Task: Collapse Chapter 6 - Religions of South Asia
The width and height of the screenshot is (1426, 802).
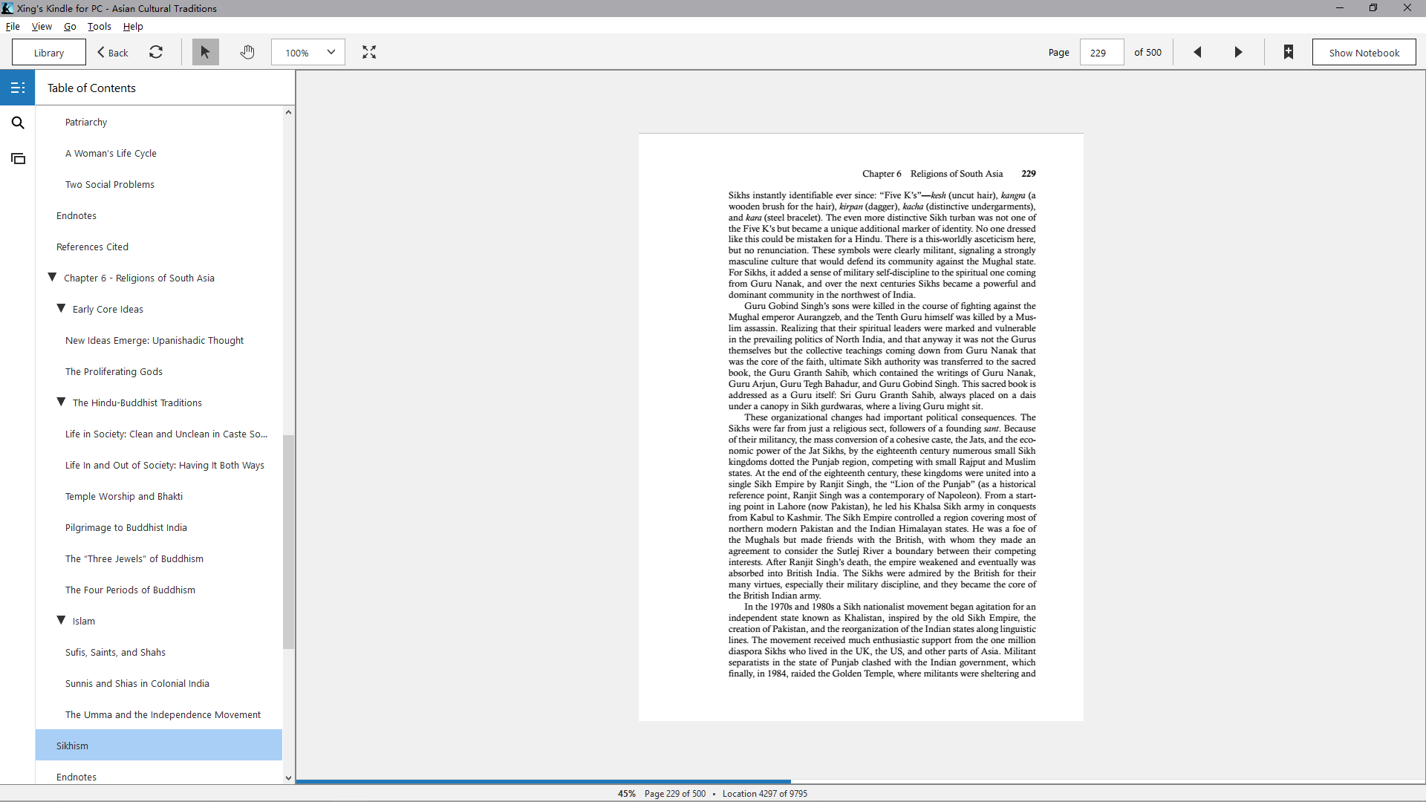Action: click(52, 277)
